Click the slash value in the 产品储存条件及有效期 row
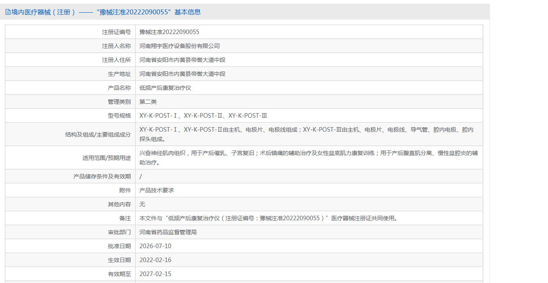Viewport: 548px width, 283px height. tap(140, 176)
